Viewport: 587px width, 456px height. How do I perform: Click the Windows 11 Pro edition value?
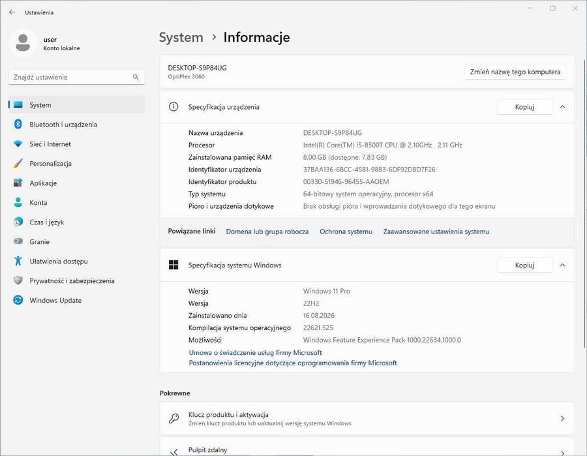[x=327, y=291]
